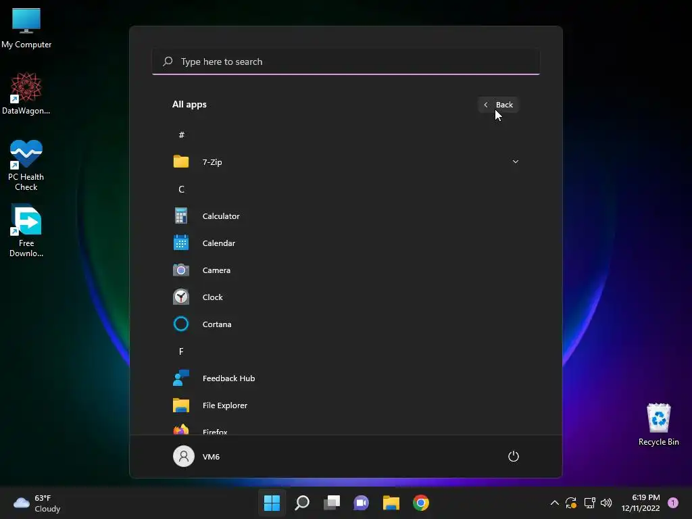The width and height of the screenshot is (692, 519).
Task: Click in the 'Type here to search' box
Action: pyautogui.click(x=346, y=61)
